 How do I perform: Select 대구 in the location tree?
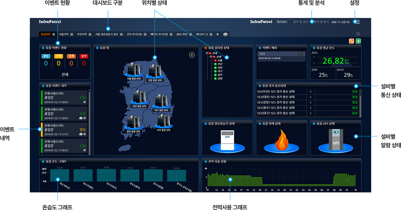[220, 71]
